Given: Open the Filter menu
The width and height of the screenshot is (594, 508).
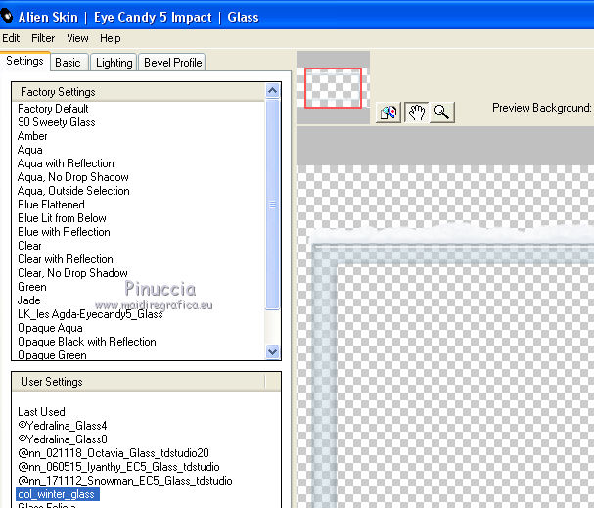Looking at the screenshot, I should pos(43,38).
